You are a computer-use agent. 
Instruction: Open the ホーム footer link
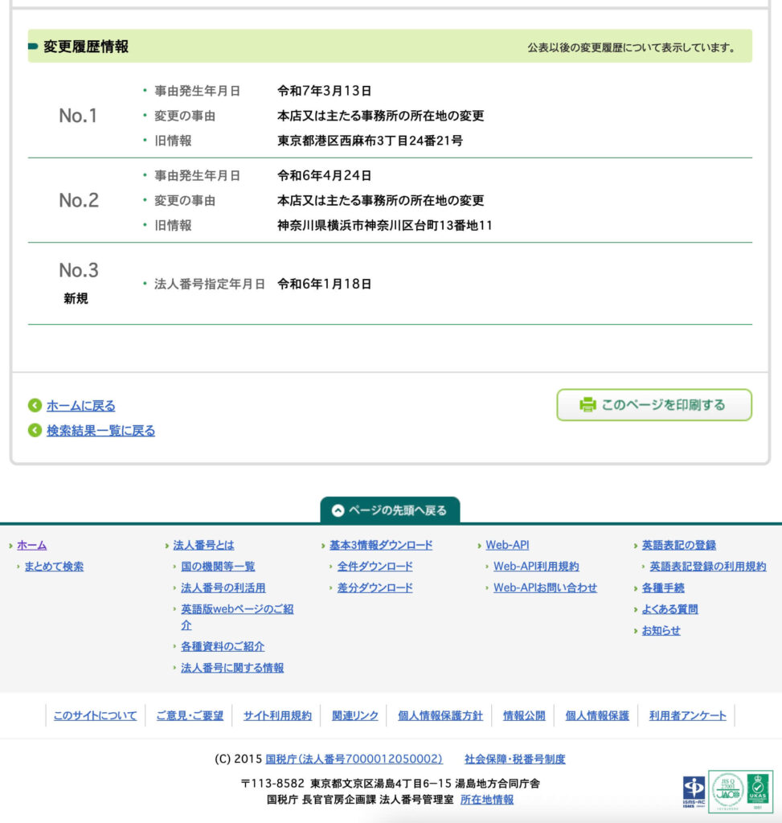point(31,546)
